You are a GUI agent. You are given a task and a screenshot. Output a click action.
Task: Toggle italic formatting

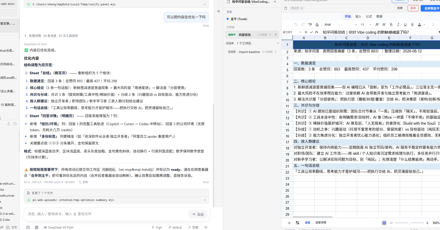tap(398, 25)
